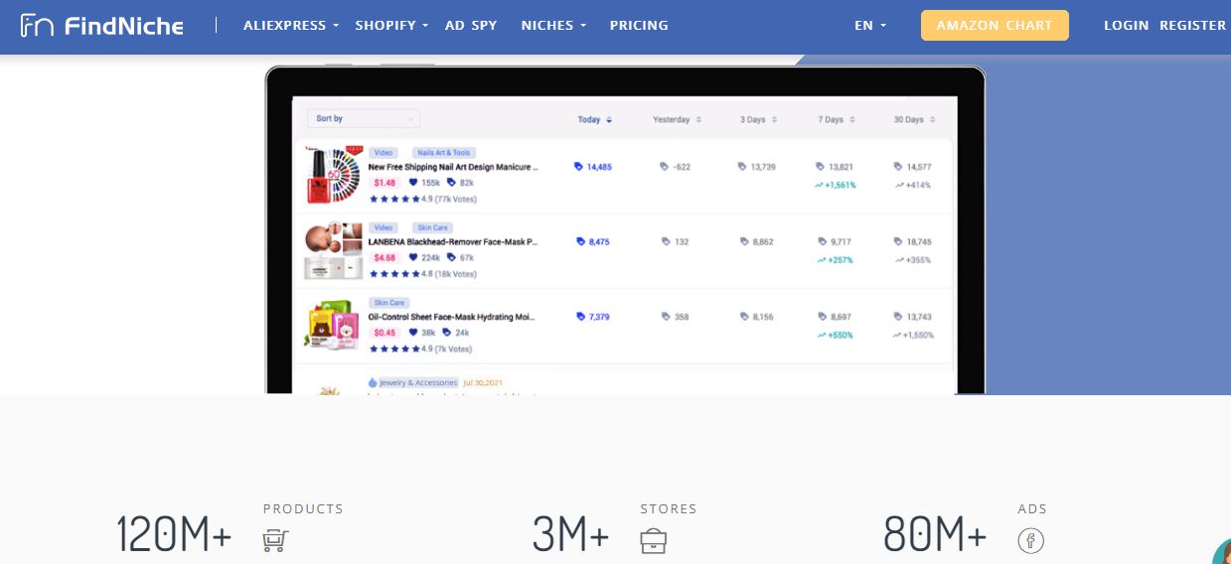Click heart icon next to 155k
Screen dimensions: 1231x564
(414, 183)
